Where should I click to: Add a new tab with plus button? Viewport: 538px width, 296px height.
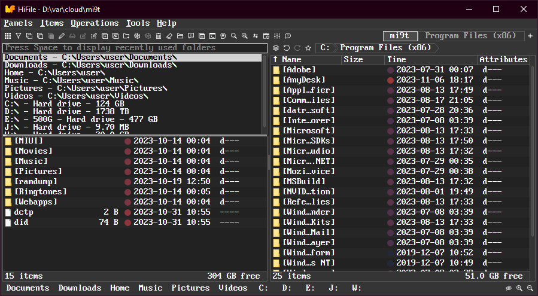tap(530, 36)
